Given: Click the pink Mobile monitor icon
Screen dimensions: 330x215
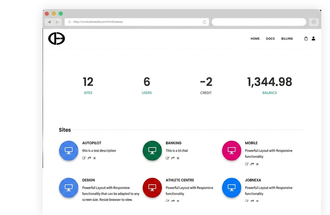Looking at the screenshot, I should tap(232, 151).
